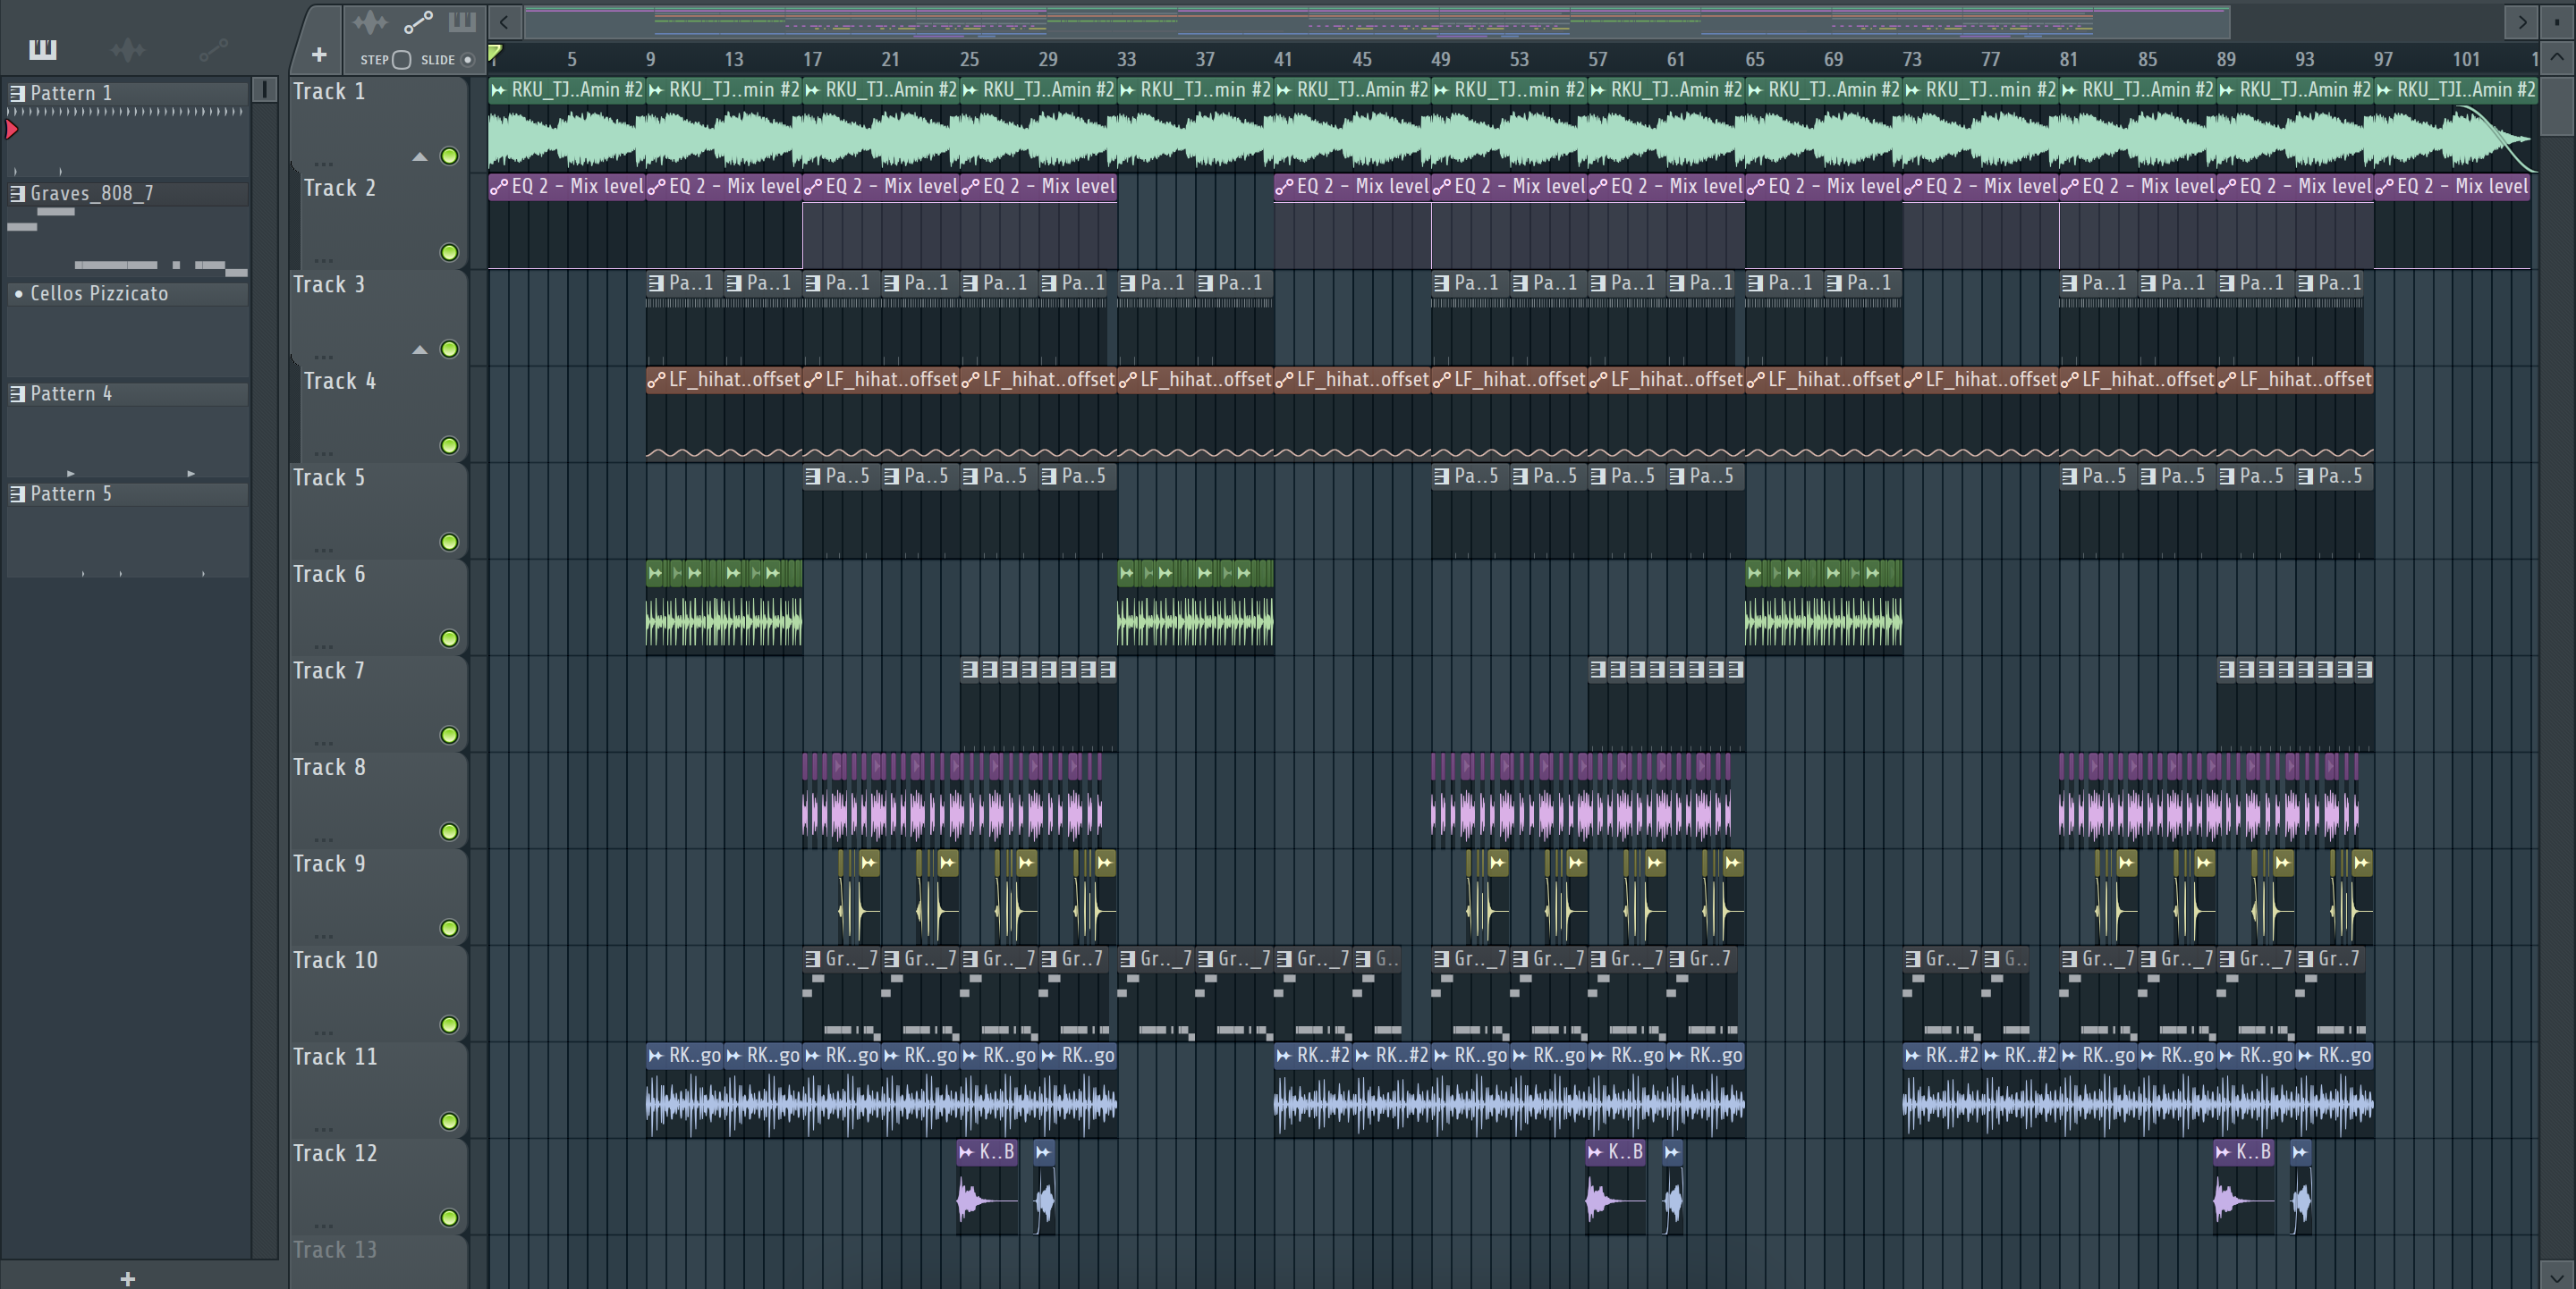Click the green playhead marker at bar 1
The height and width of the screenshot is (1289, 2576).
pos(494,53)
